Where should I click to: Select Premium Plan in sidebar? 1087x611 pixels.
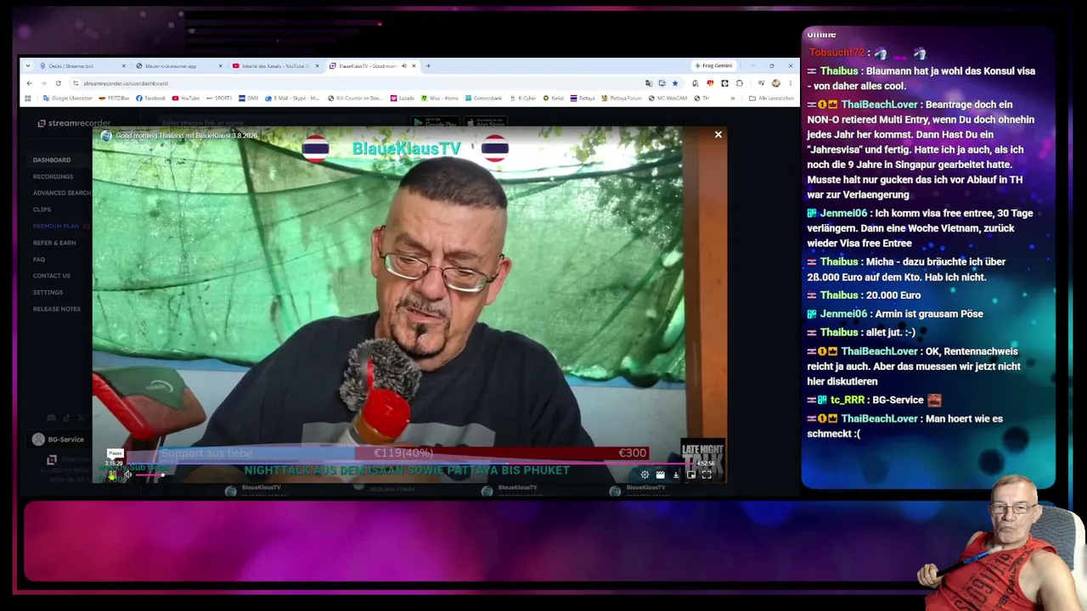point(56,226)
